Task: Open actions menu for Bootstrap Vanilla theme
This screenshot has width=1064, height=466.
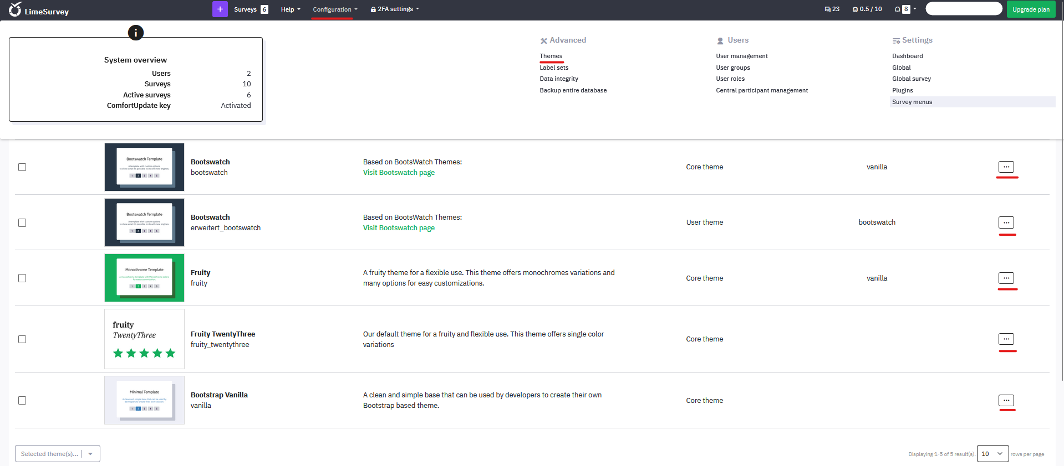Action: click(1006, 401)
